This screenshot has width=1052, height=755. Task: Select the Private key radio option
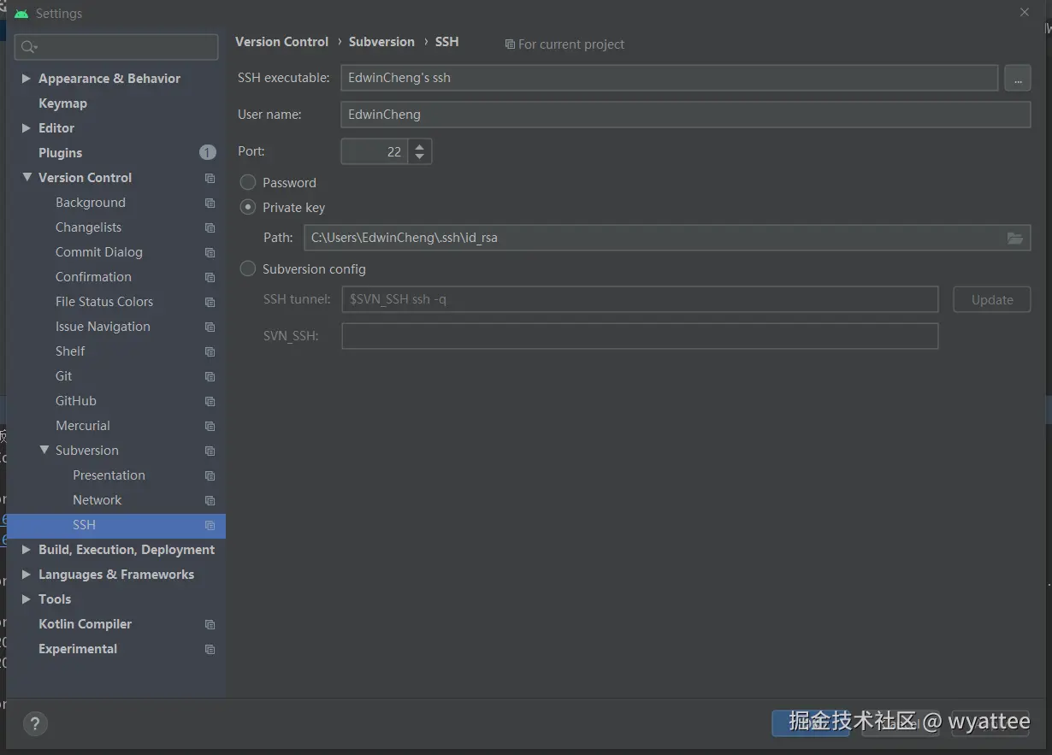coord(248,207)
